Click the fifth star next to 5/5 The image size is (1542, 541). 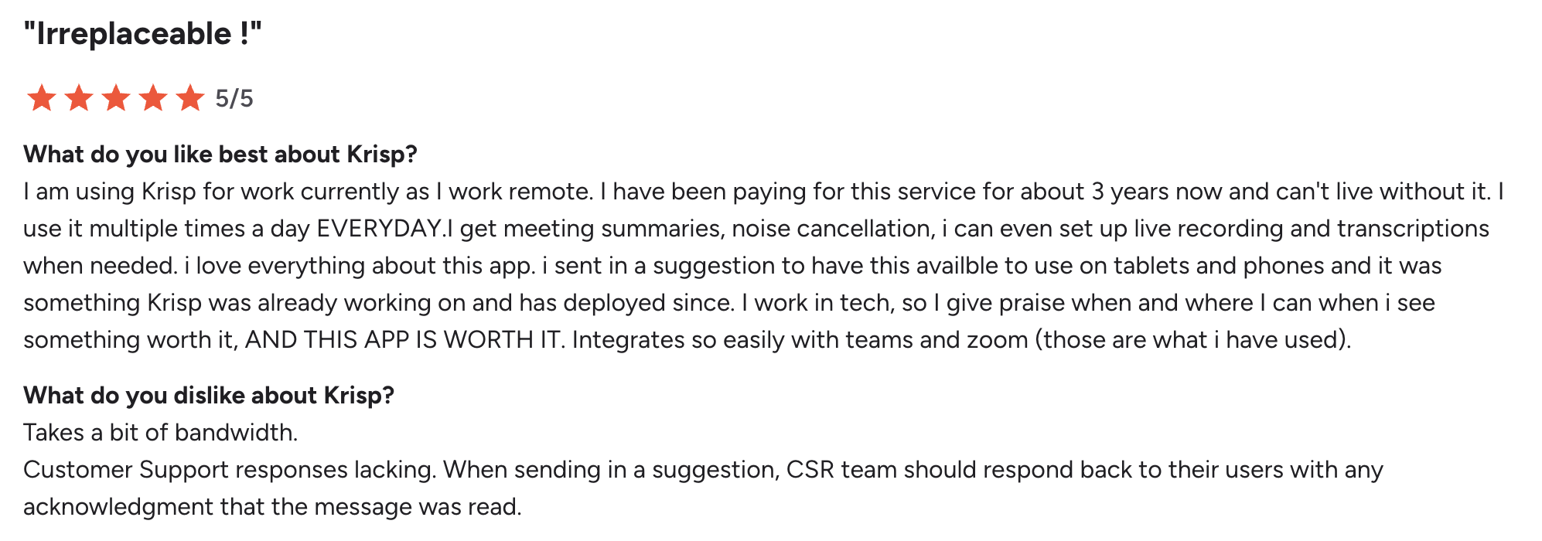pos(189,99)
